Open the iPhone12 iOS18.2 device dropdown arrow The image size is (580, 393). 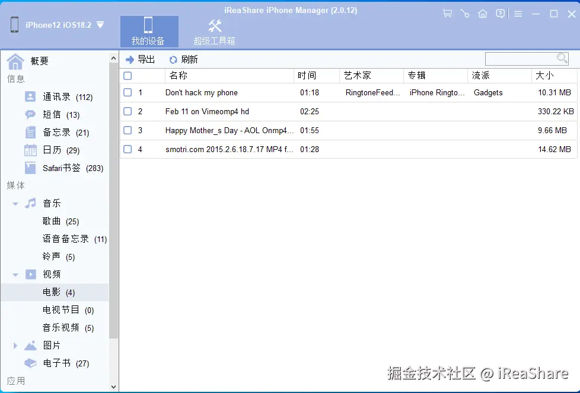100,25
